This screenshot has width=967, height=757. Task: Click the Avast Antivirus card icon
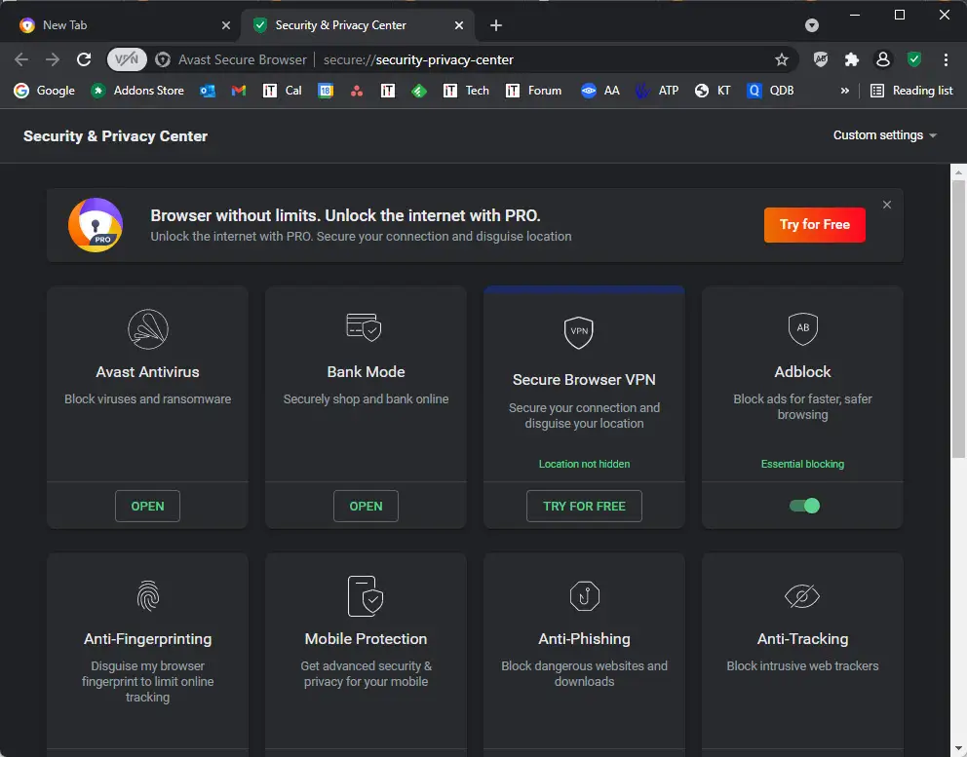[148, 328]
